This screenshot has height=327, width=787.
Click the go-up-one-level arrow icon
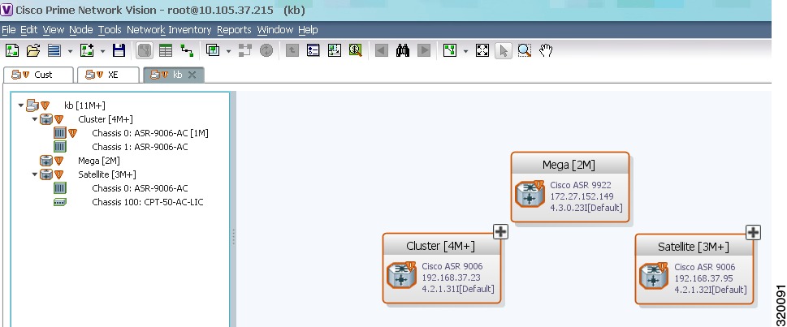tap(292, 50)
